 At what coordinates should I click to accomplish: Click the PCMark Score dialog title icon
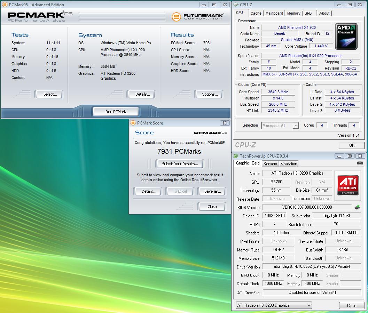click(x=133, y=123)
